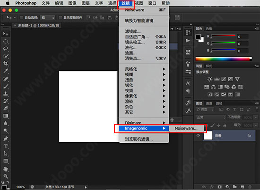This screenshot has width=260, height=190.
Task: Add a Brightness/Contrast adjustment
Action: (210, 79)
